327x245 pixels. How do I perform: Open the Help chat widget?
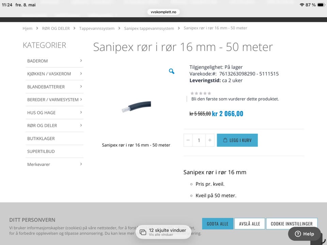[x=305, y=234]
